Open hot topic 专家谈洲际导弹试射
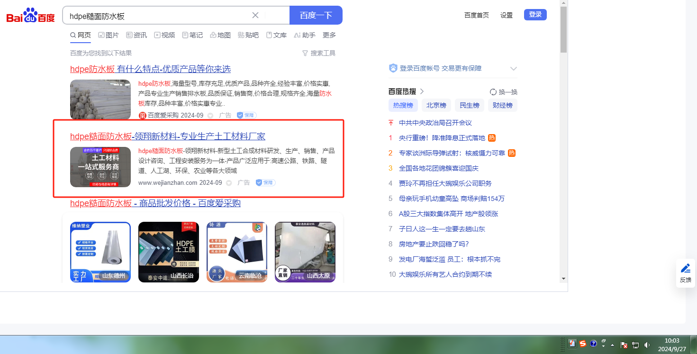Screen dimensions: 697x354 (x=452, y=153)
